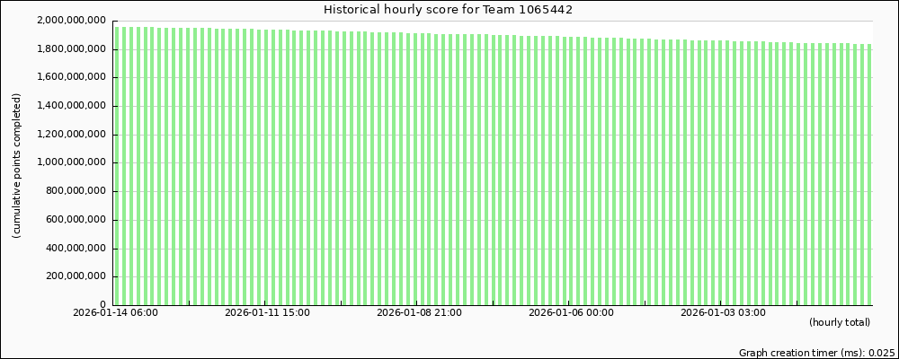The height and width of the screenshot is (359, 899).
Task: Click the 2026-01-03 03:00 date label
Action: point(723,313)
